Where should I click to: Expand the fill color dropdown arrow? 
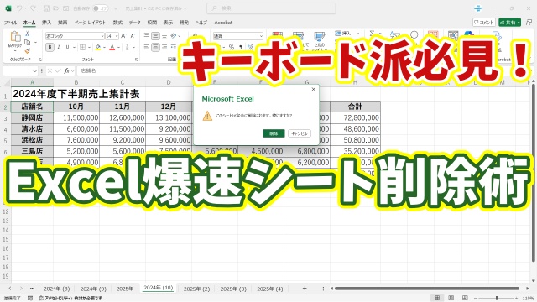[x=104, y=47]
